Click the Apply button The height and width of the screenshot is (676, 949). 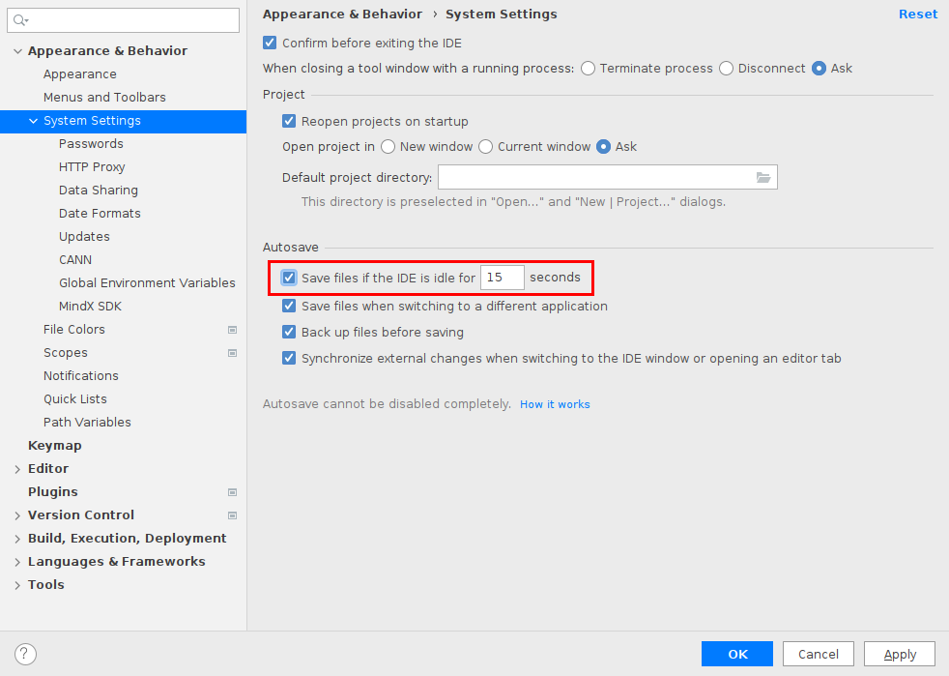(900, 654)
